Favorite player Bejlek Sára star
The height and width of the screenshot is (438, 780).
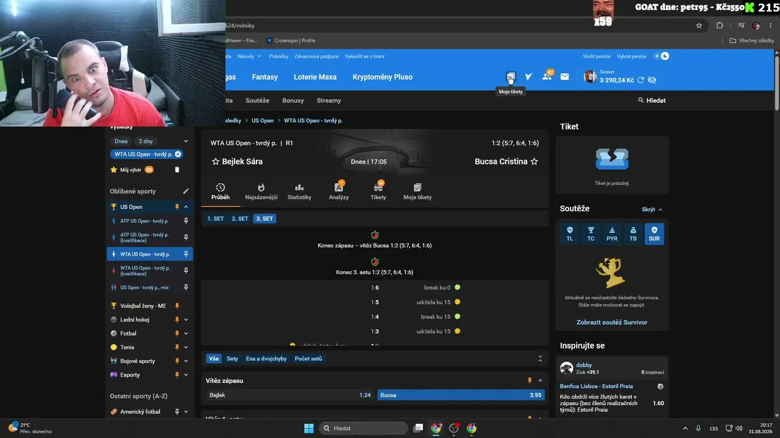coord(215,162)
